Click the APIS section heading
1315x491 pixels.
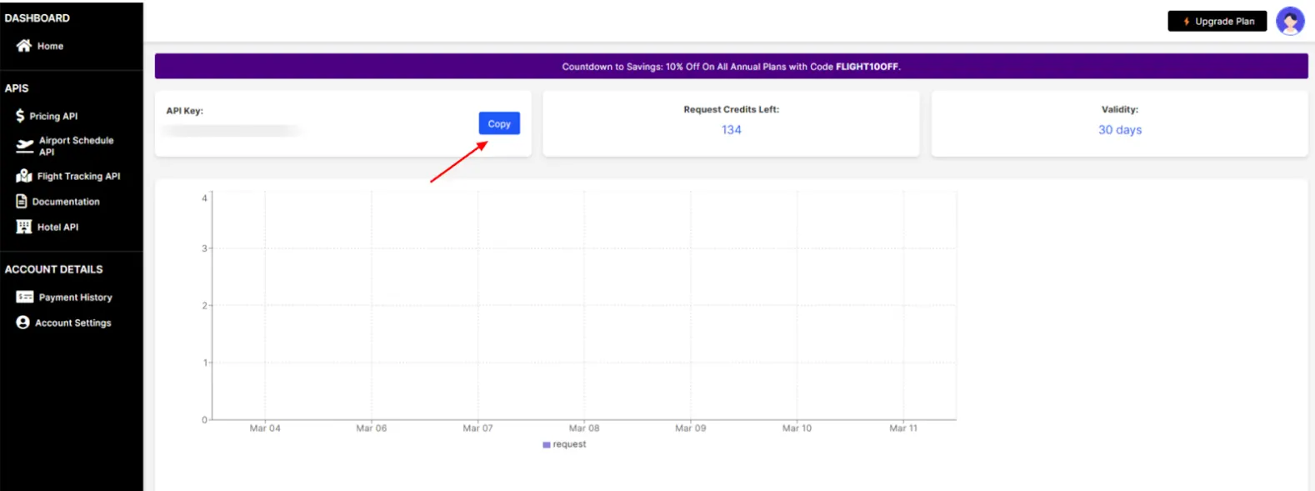click(17, 88)
